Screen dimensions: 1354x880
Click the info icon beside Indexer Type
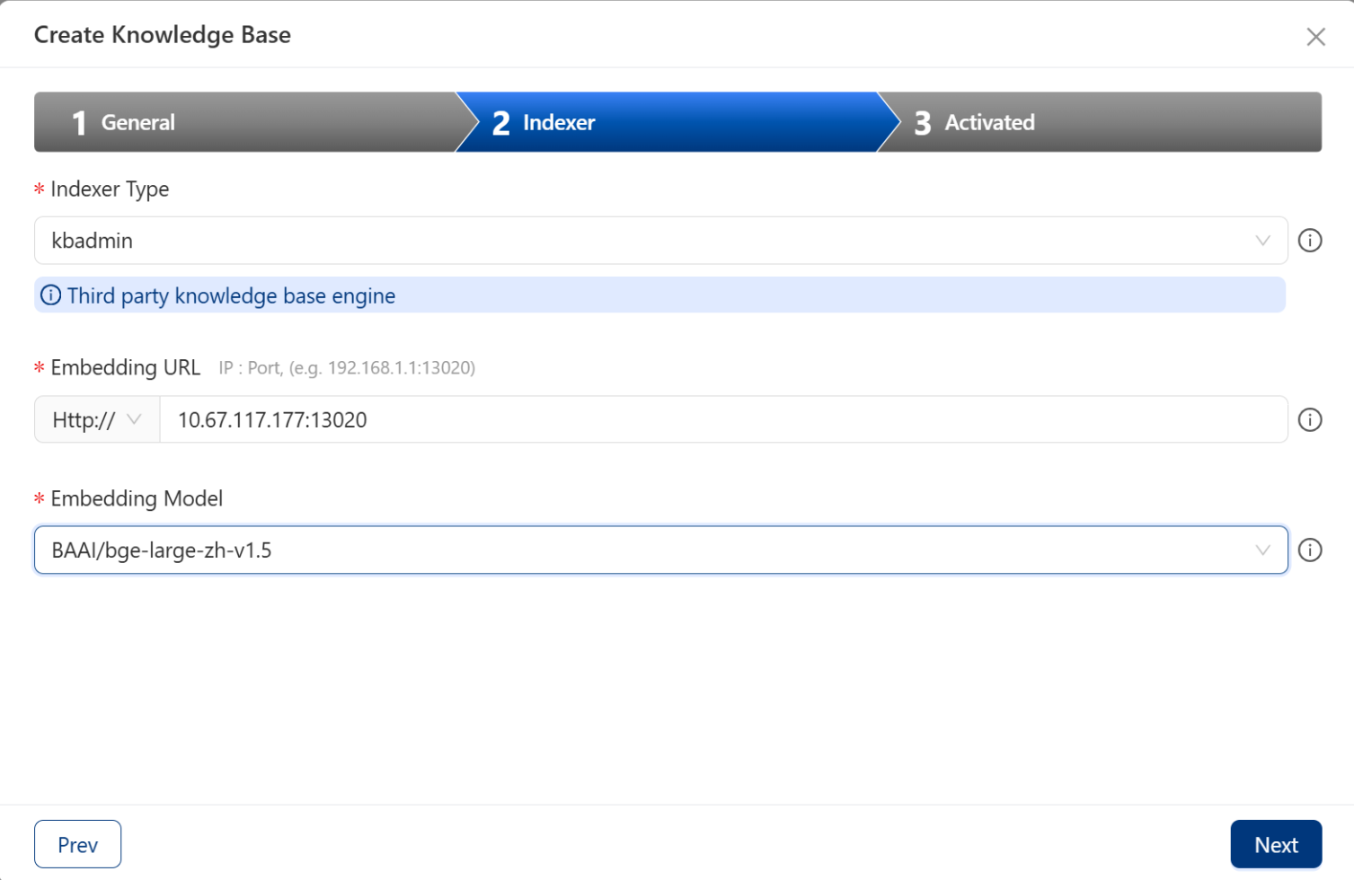pos(1309,241)
